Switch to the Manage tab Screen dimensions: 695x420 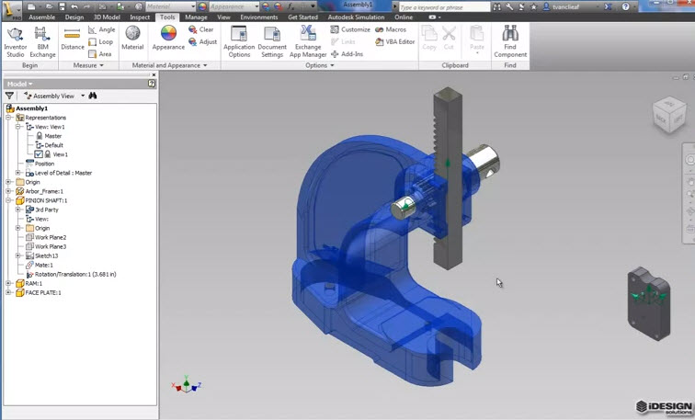[x=196, y=17]
